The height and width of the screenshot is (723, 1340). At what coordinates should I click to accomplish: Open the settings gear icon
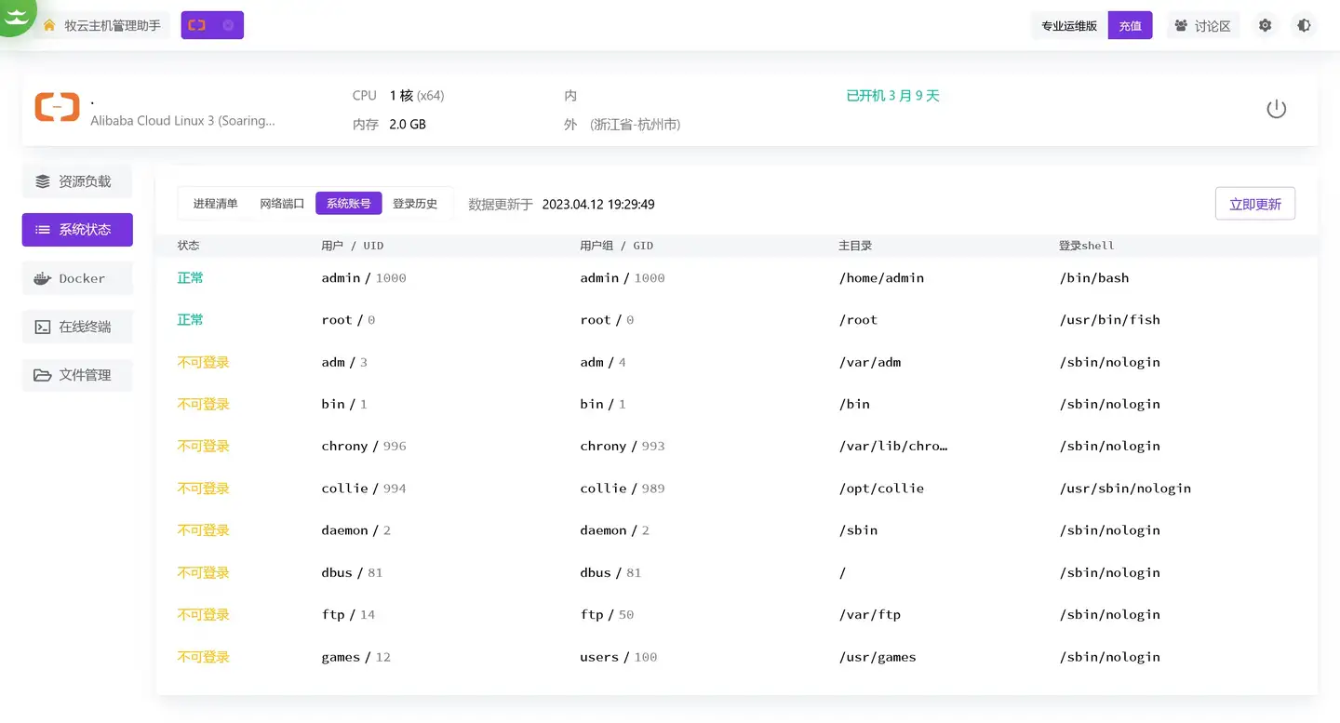(1265, 25)
